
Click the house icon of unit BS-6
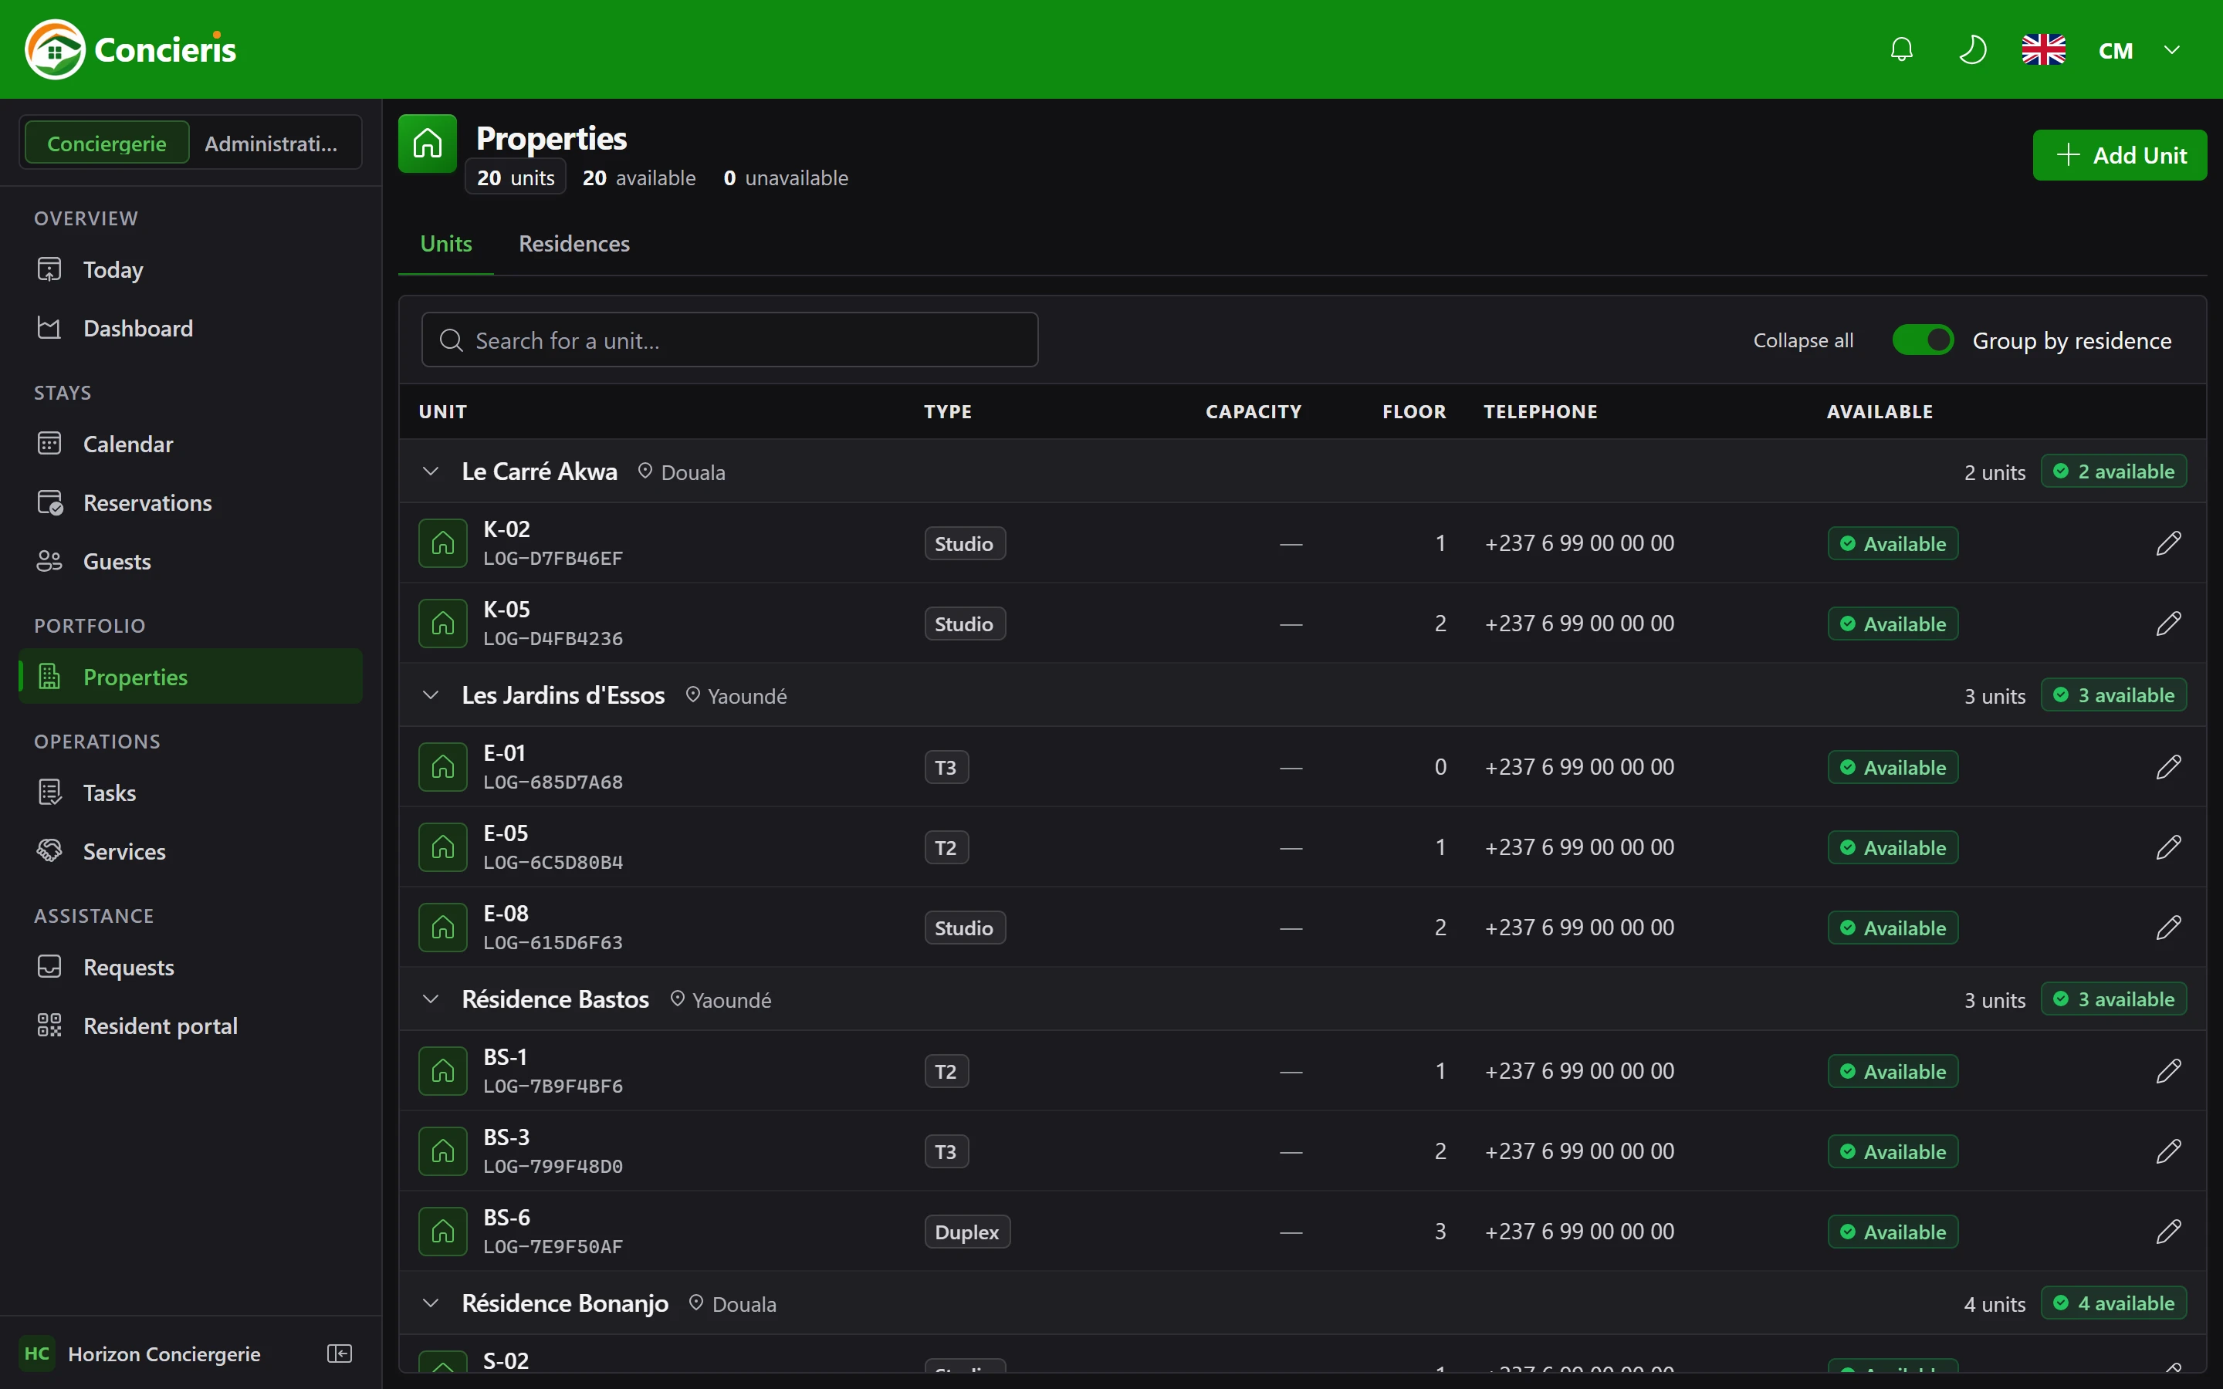click(x=443, y=1232)
